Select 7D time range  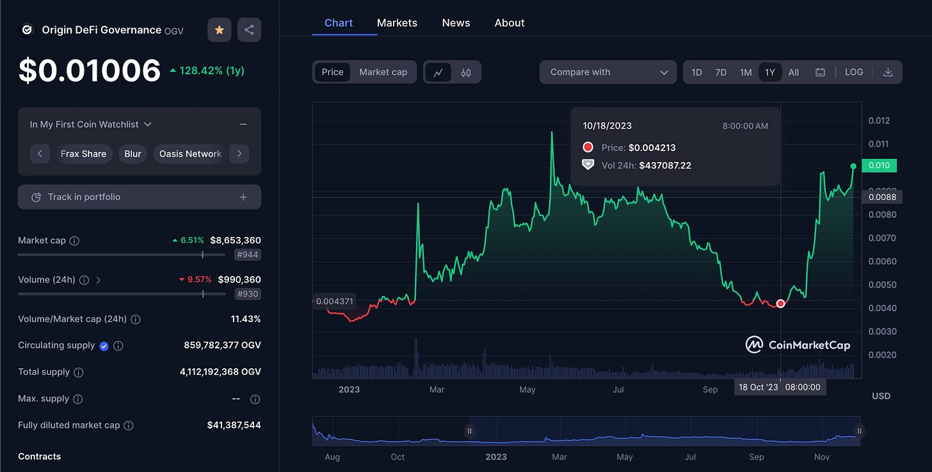point(721,72)
